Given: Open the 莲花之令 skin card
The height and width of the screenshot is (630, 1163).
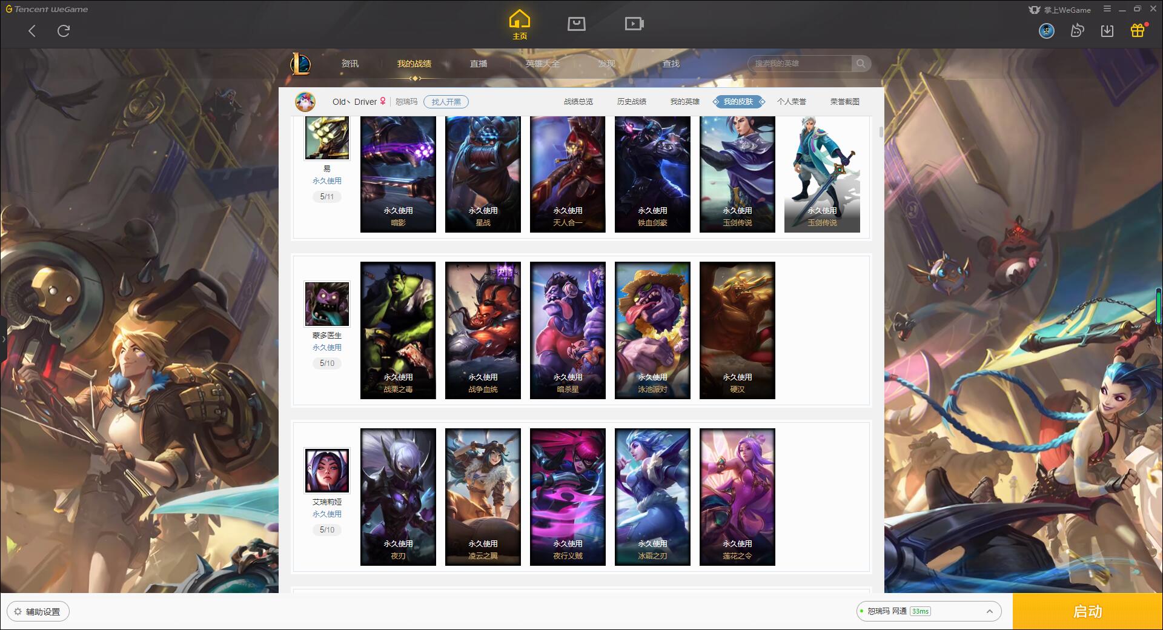Looking at the screenshot, I should [x=737, y=497].
